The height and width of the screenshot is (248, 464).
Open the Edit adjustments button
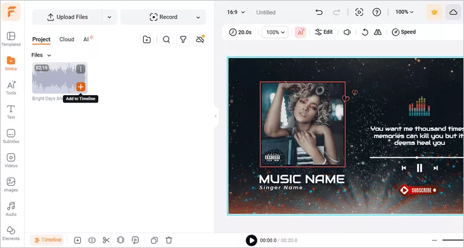tap(324, 32)
